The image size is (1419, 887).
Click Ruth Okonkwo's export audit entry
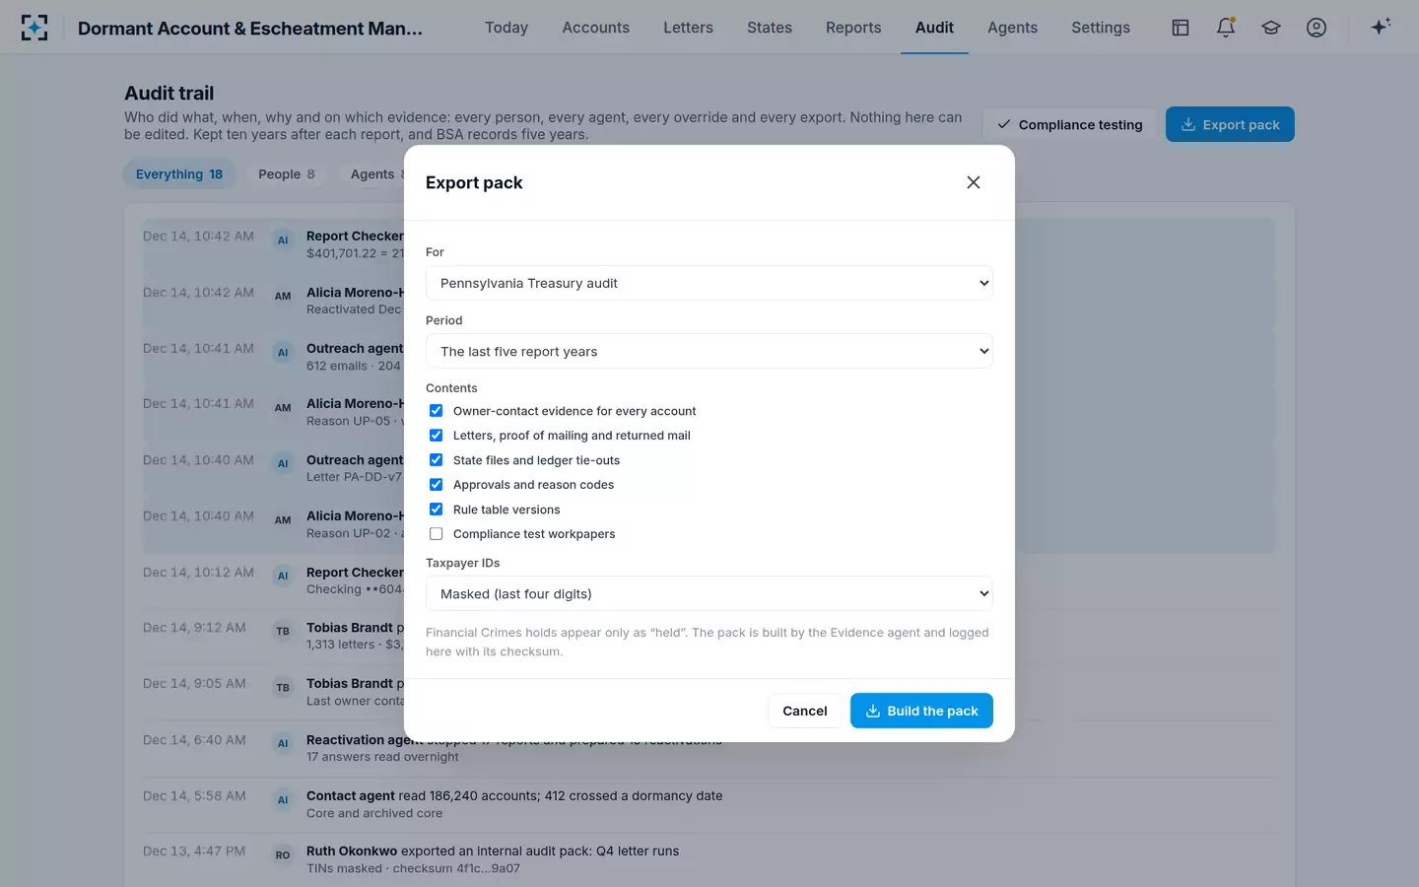pos(493,851)
